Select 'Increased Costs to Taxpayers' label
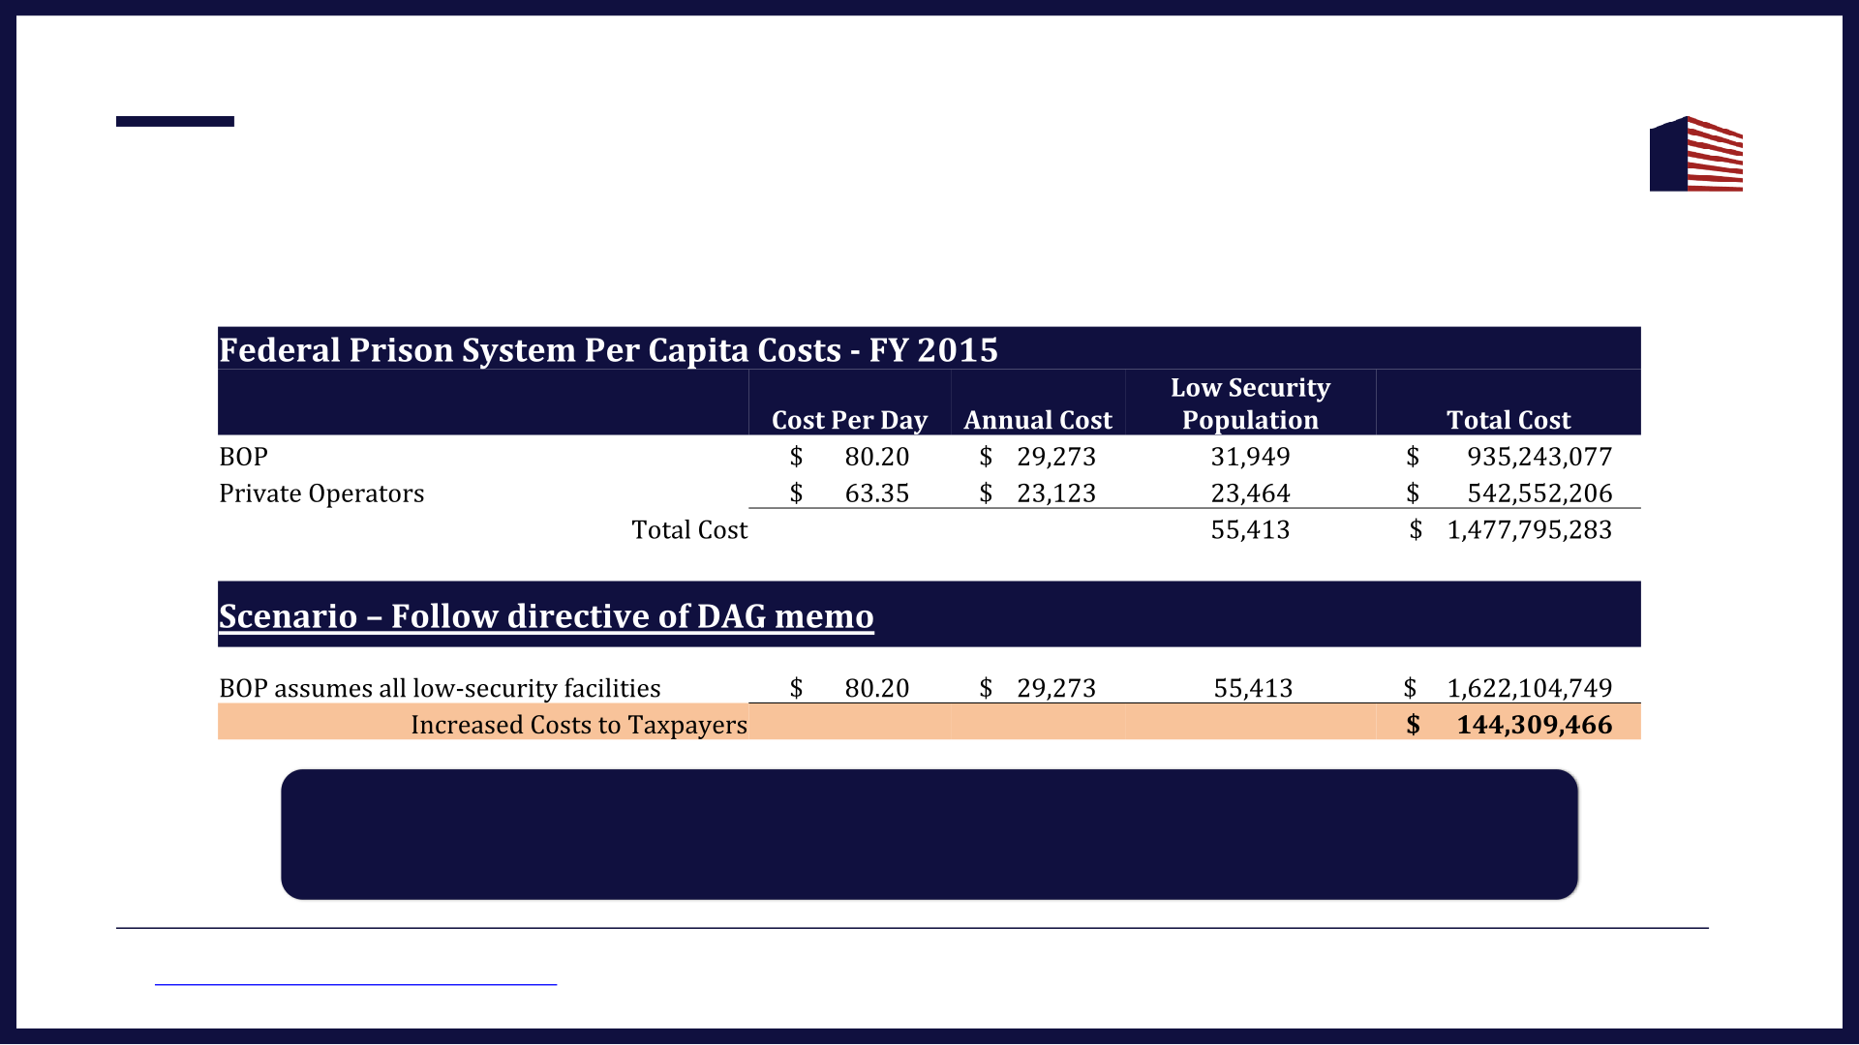Image resolution: width=1859 pixels, height=1045 pixels. [x=579, y=725]
